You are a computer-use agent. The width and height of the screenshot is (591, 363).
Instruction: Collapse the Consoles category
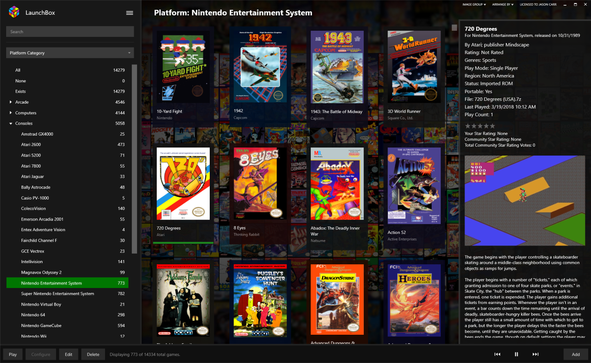[11, 123]
